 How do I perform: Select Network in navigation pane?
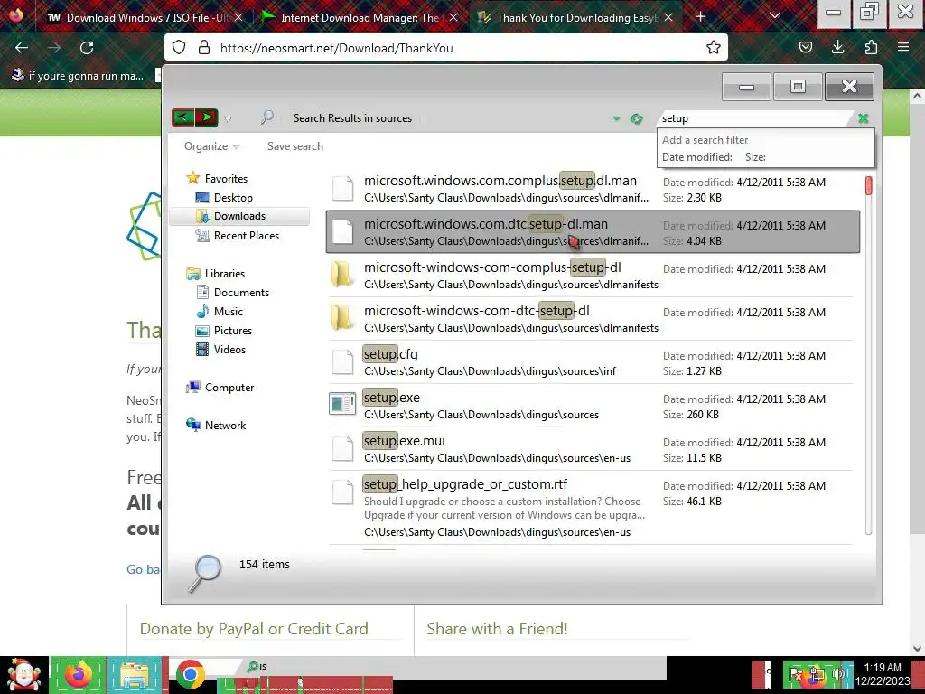pyautogui.click(x=216, y=426)
